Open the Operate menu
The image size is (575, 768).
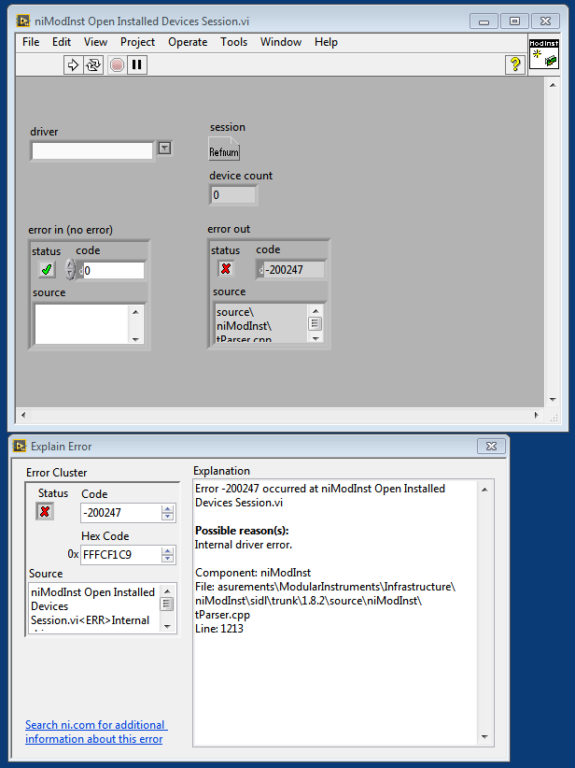(x=188, y=42)
